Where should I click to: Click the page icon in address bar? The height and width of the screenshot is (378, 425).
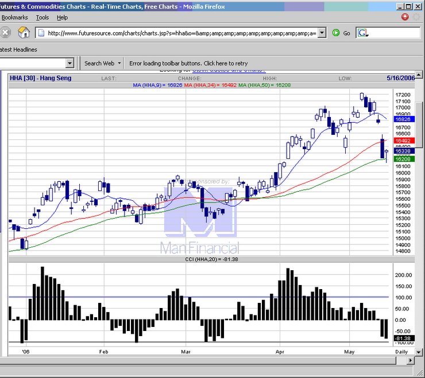tap(41, 33)
